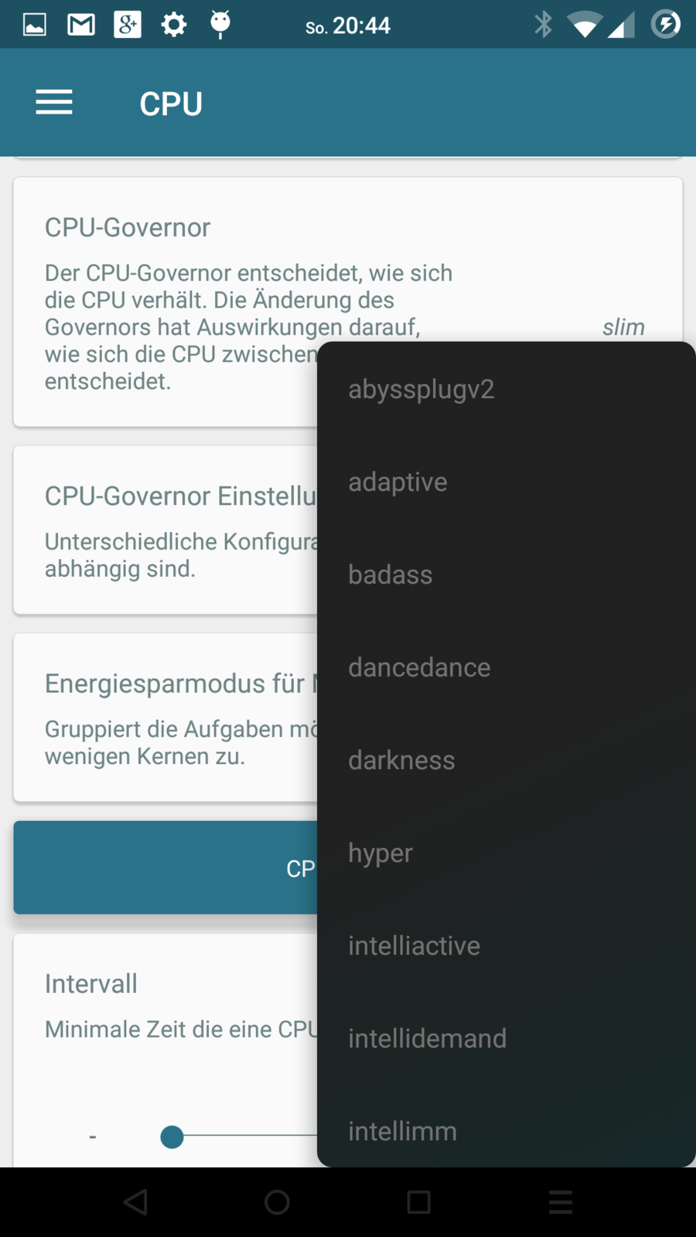Tap the Gmail notification icon
Viewport: 696px width, 1237px height.
pos(81,25)
